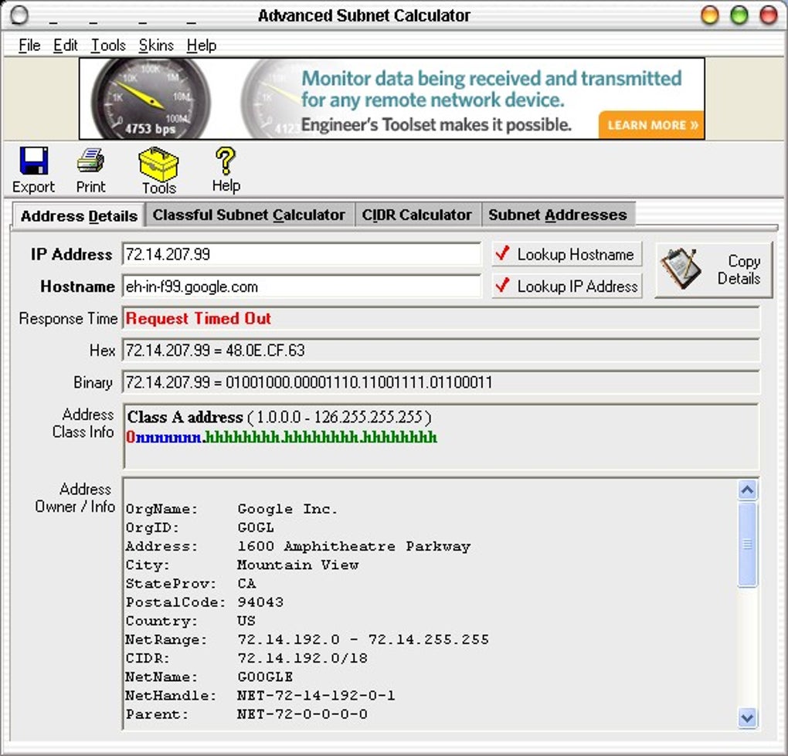Image resolution: width=788 pixels, height=756 pixels.
Task: Click the 'OrgID: GOGL' line
Action: tap(200, 527)
